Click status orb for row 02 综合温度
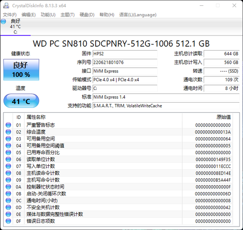Image resolution: width=243 pixels, height=230 pixels. tap(8, 132)
